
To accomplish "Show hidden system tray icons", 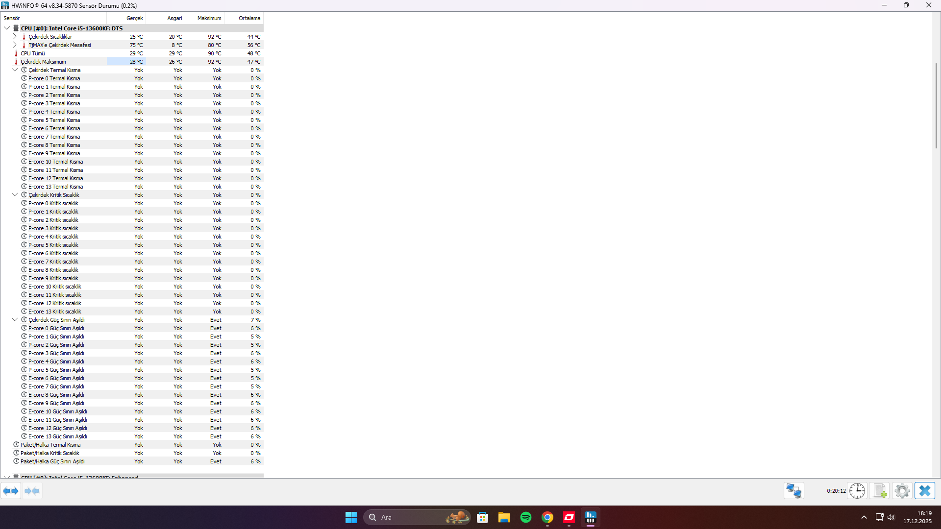I will coord(864,517).
